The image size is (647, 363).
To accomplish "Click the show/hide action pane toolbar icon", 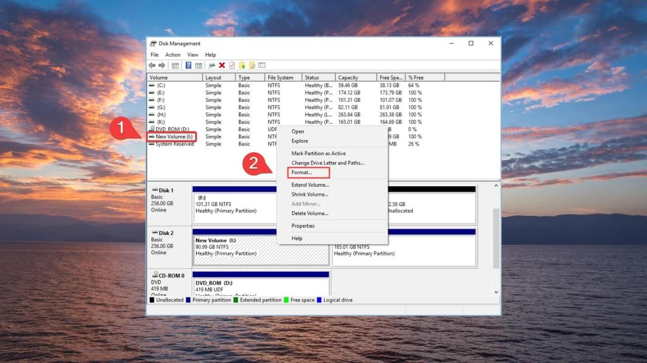I will coord(198,65).
